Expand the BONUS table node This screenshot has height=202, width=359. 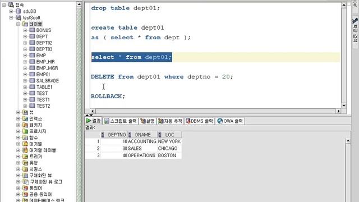tap(25, 30)
